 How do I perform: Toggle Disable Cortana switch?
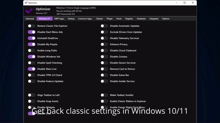[104, 57]
